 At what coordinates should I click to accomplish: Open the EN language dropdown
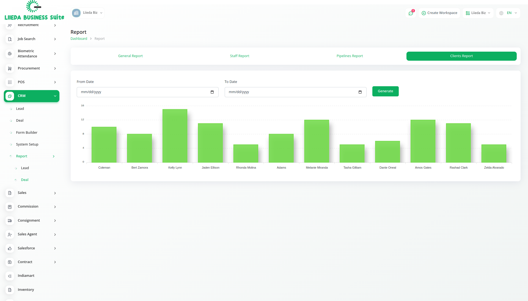508,13
